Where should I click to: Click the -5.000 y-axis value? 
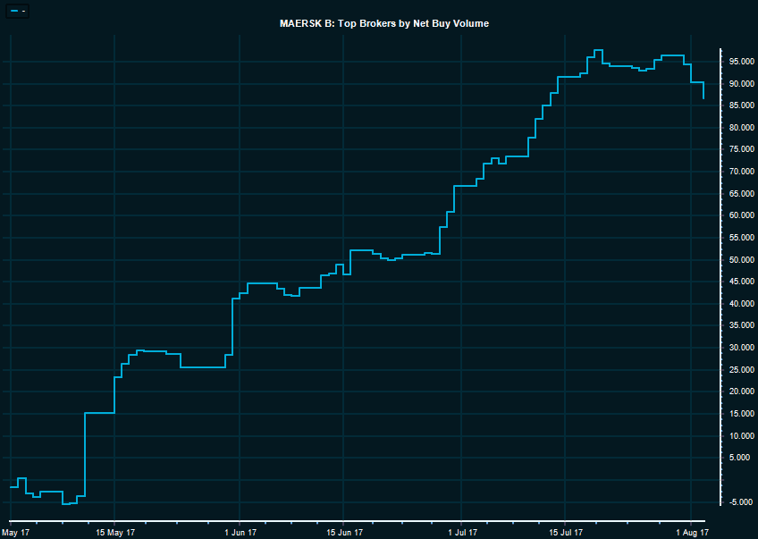pos(739,502)
